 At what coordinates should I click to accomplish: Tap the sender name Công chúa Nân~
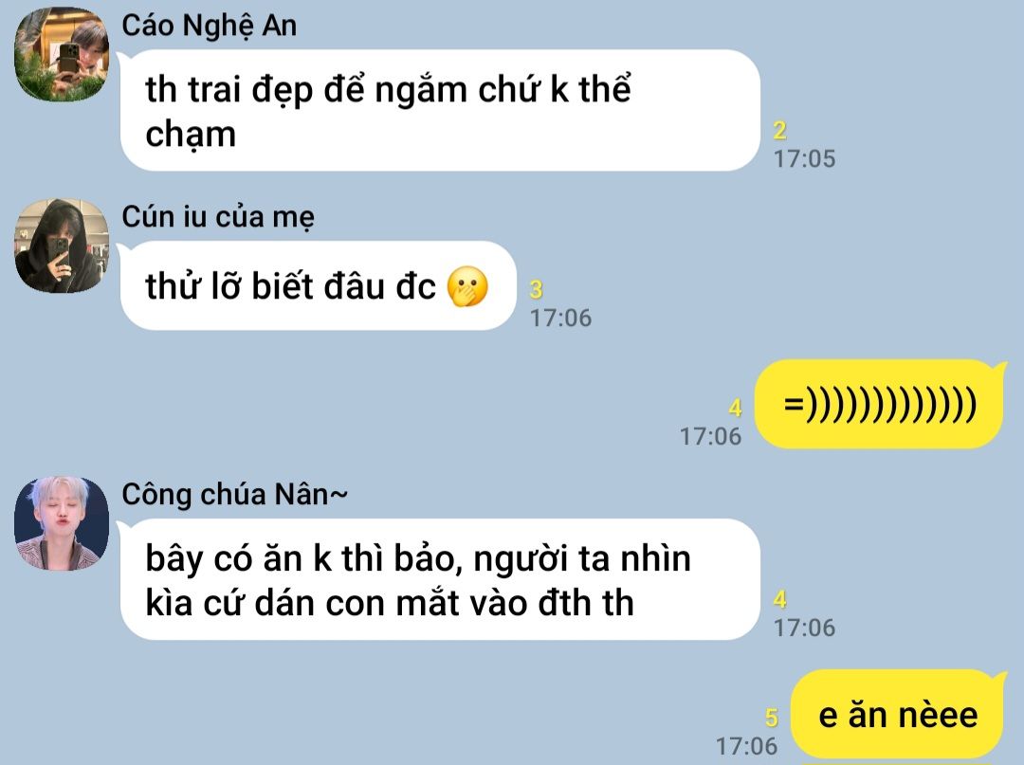pos(235,494)
